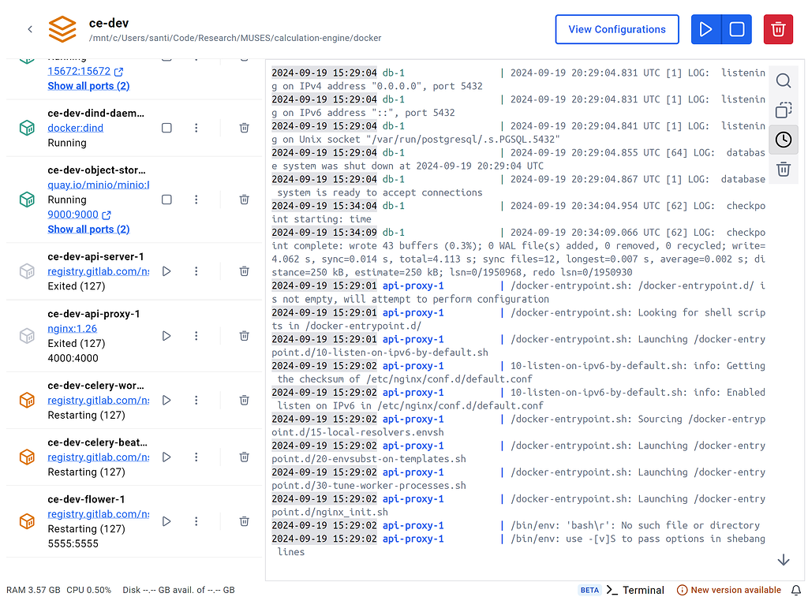Open more actions menu for ce-dev-api-server-1
This screenshot has height=597, width=808.
click(196, 271)
